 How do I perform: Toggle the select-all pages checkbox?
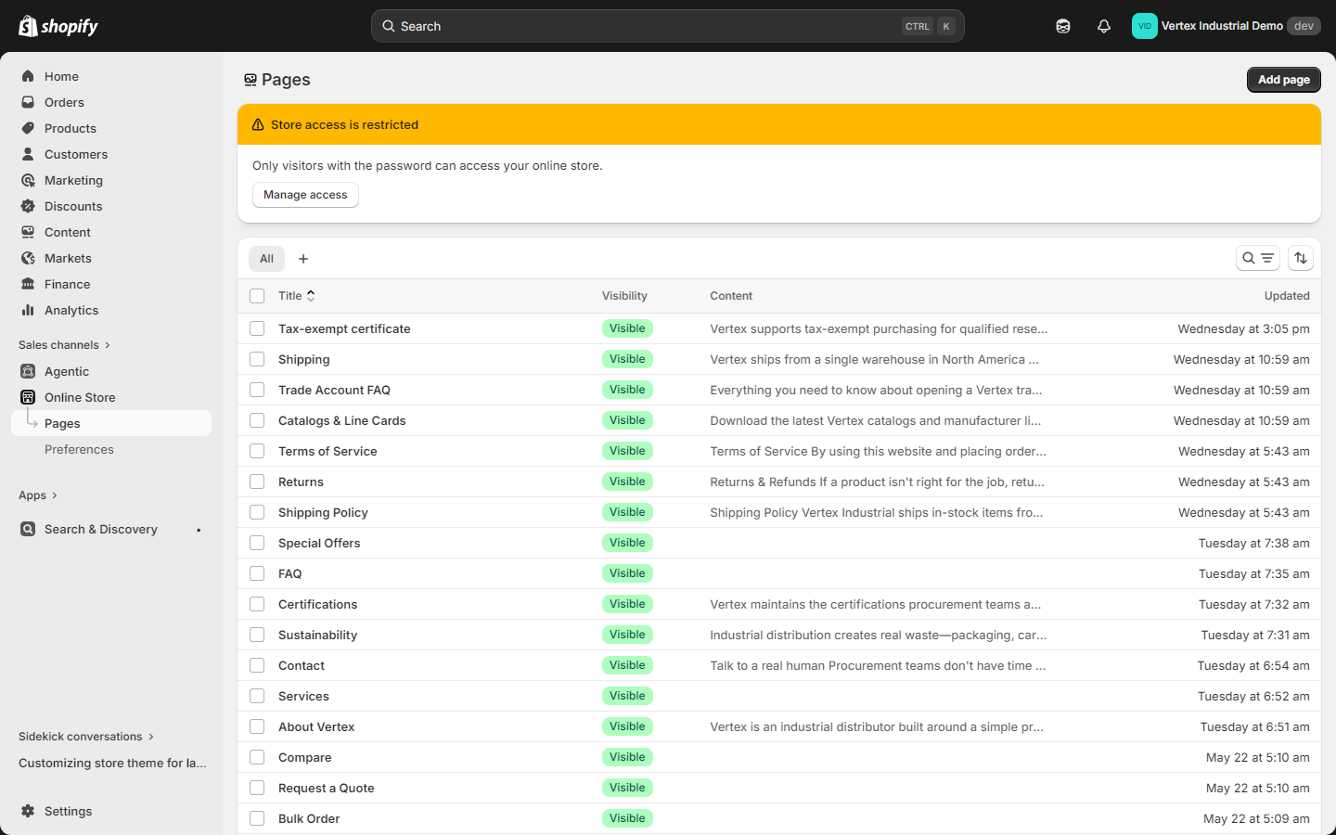tap(257, 296)
